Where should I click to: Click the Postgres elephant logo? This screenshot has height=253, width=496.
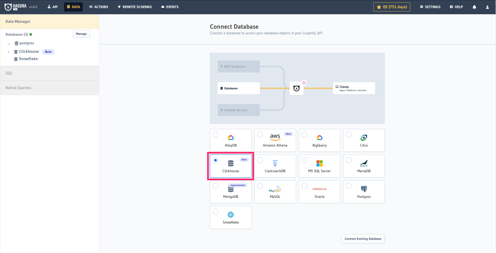(x=364, y=189)
